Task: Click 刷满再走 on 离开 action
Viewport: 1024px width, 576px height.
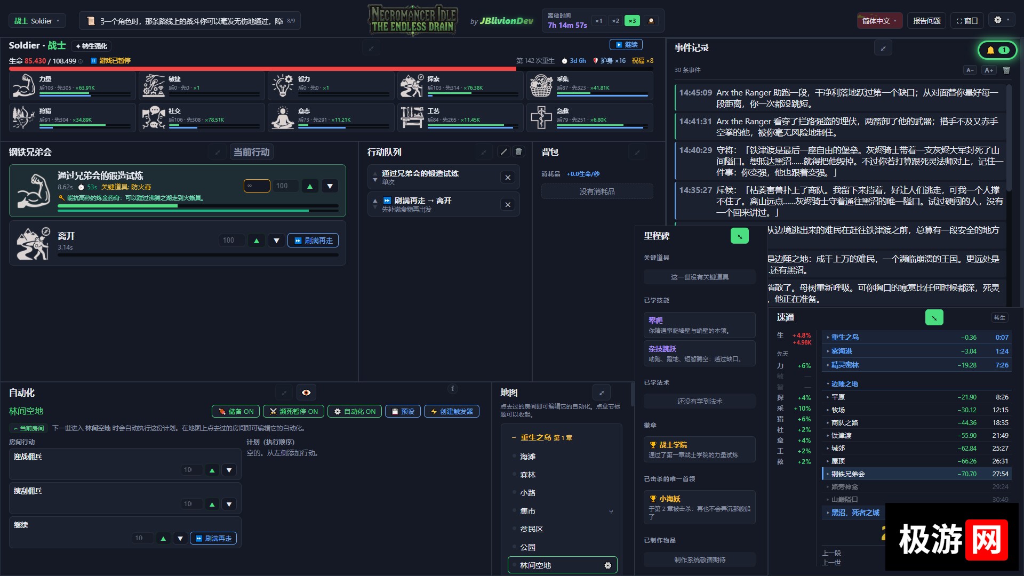Action: tap(314, 241)
